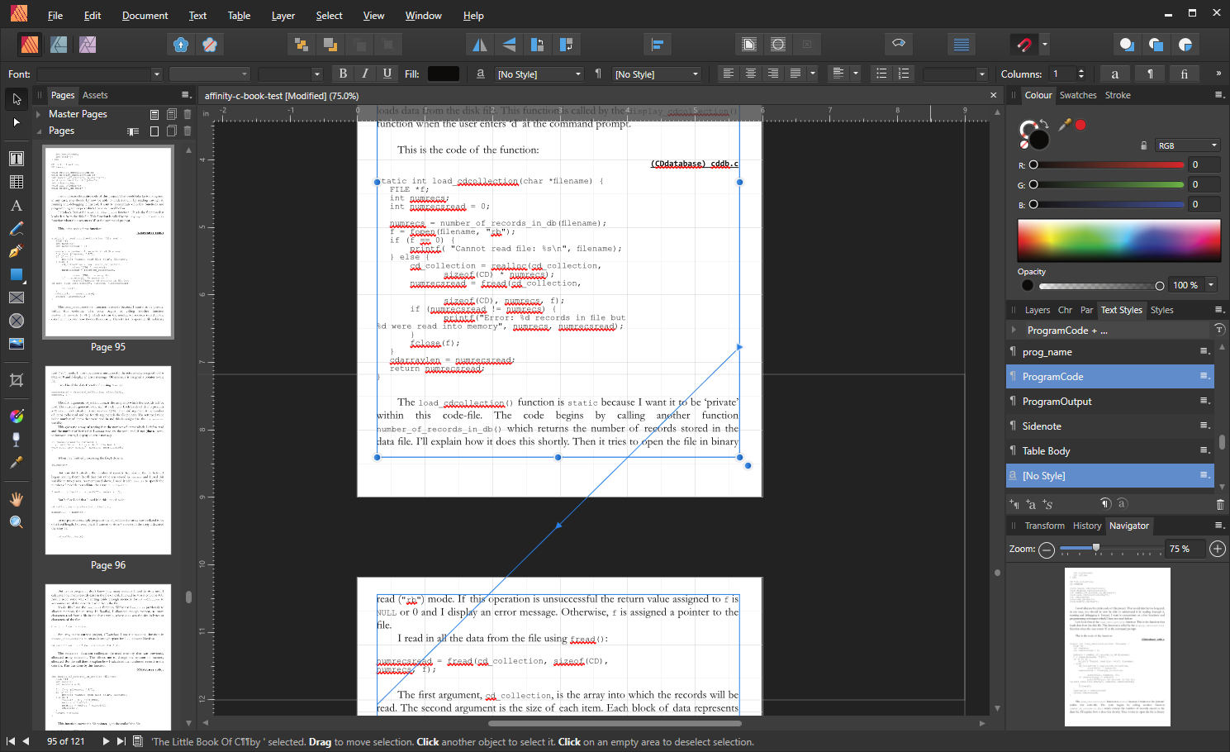Screen dimensions: 1230x752
Task: Click the zoom out minus button
Action: (x=1047, y=550)
